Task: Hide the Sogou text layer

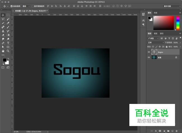Action: 149,52
